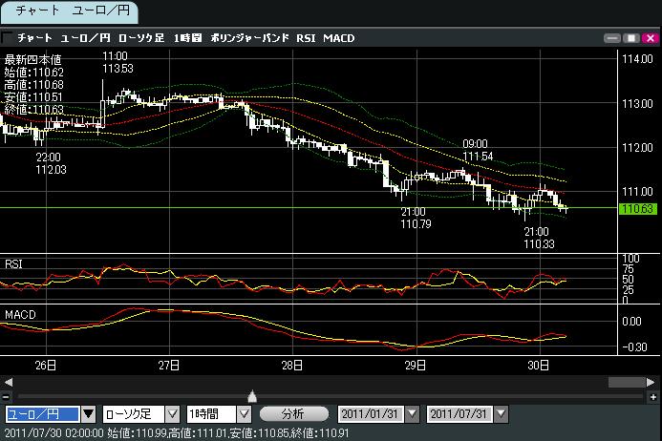Click the RSI indicator panel label
Image resolution: width=662 pixels, height=441 pixels.
point(14,262)
